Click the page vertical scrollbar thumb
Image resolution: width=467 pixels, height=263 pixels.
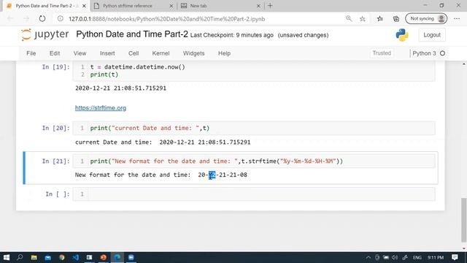click(x=464, y=220)
